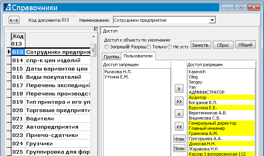Image resolution: width=264 pixels, height=156 pixels.
Task: Select highlighted Генеральный директор entry
Action: [222, 123]
